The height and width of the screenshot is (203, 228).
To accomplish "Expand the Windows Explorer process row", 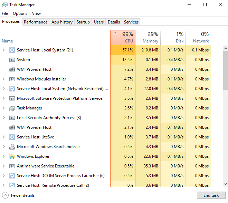I will click(x=4, y=156).
